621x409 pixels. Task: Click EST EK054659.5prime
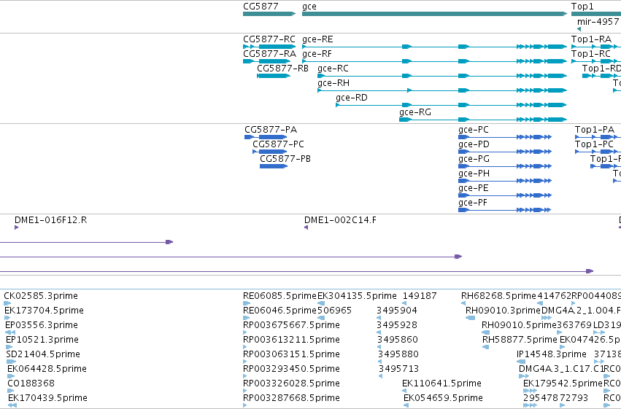tap(443, 398)
